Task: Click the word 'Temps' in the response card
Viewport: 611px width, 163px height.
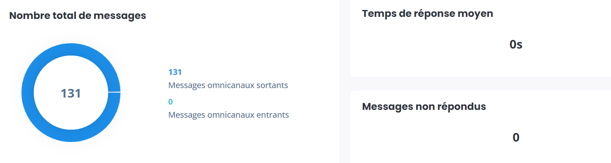Action: 377,14
